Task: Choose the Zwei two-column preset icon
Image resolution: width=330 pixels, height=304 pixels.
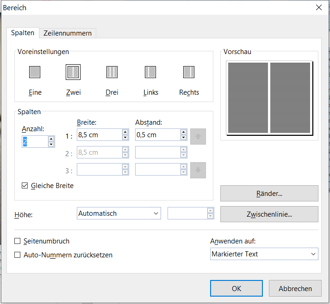Action: coord(73,72)
